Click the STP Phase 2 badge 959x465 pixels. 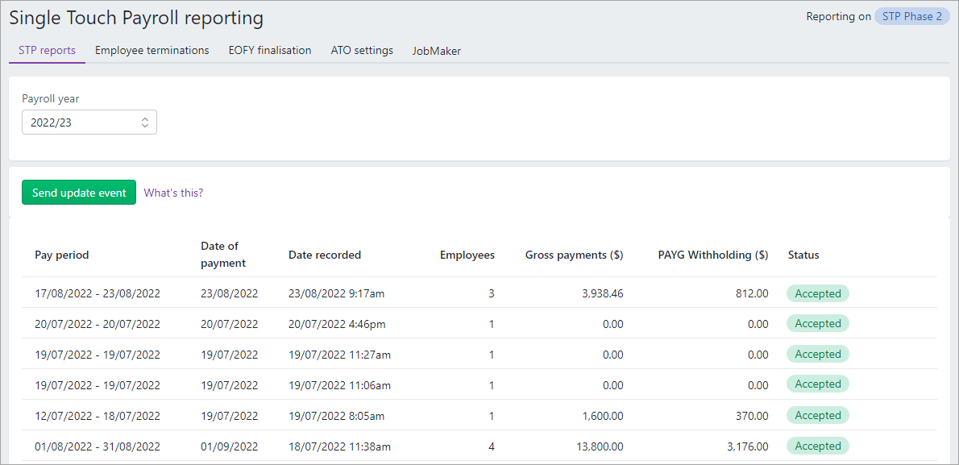[x=911, y=16]
